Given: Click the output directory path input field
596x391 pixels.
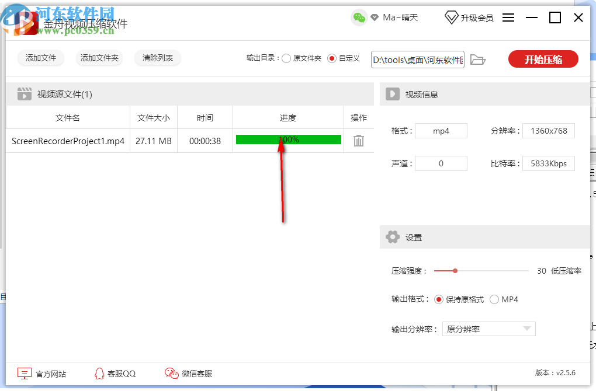Looking at the screenshot, I should 417,59.
